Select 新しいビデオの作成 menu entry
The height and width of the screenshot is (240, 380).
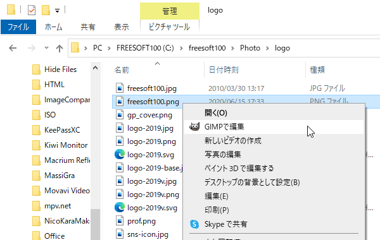274,141
